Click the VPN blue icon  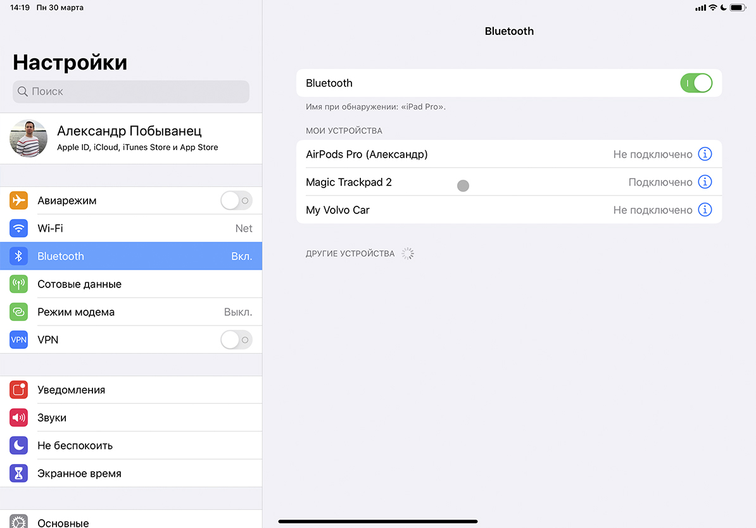(19, 340)
